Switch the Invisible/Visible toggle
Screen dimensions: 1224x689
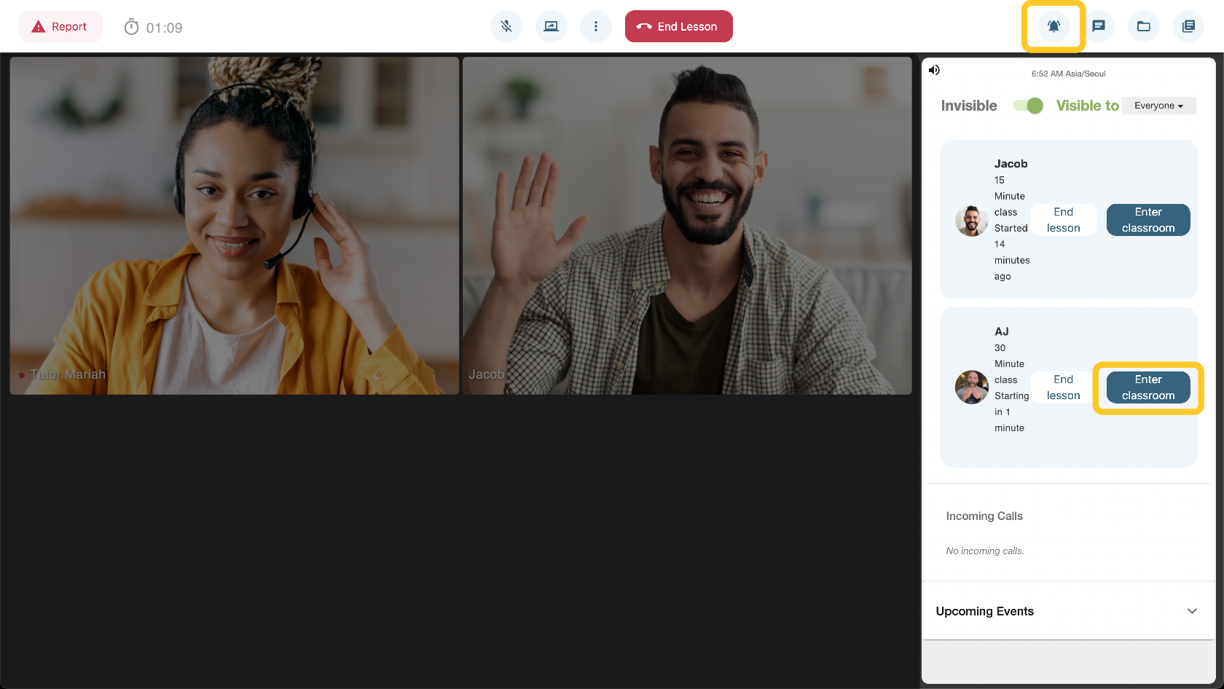1028,106
